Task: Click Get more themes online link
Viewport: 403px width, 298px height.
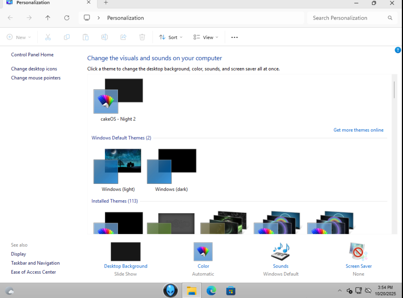Action: coord(358,130)
